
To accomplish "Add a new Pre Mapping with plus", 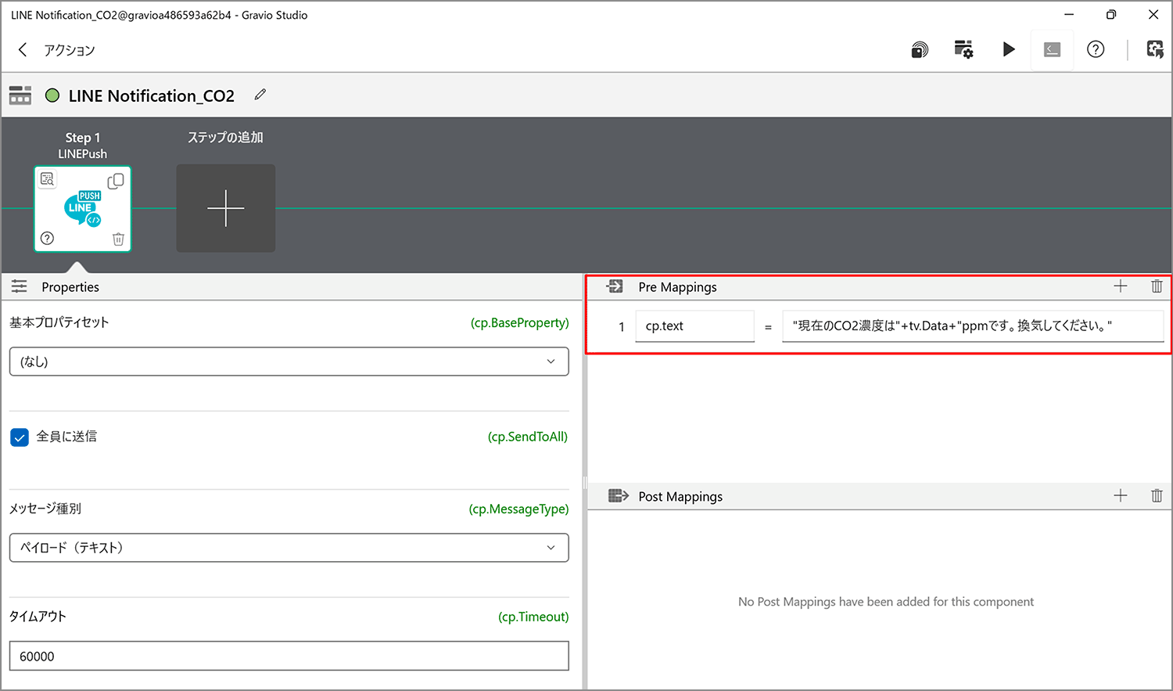I will (x=1121, y=286).
